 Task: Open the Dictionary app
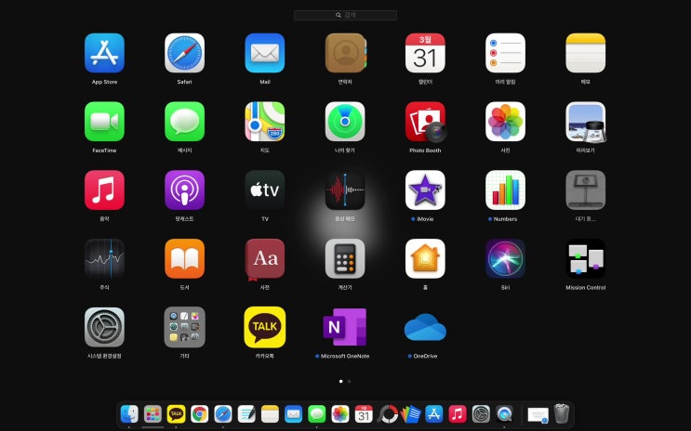pos(265,259)
